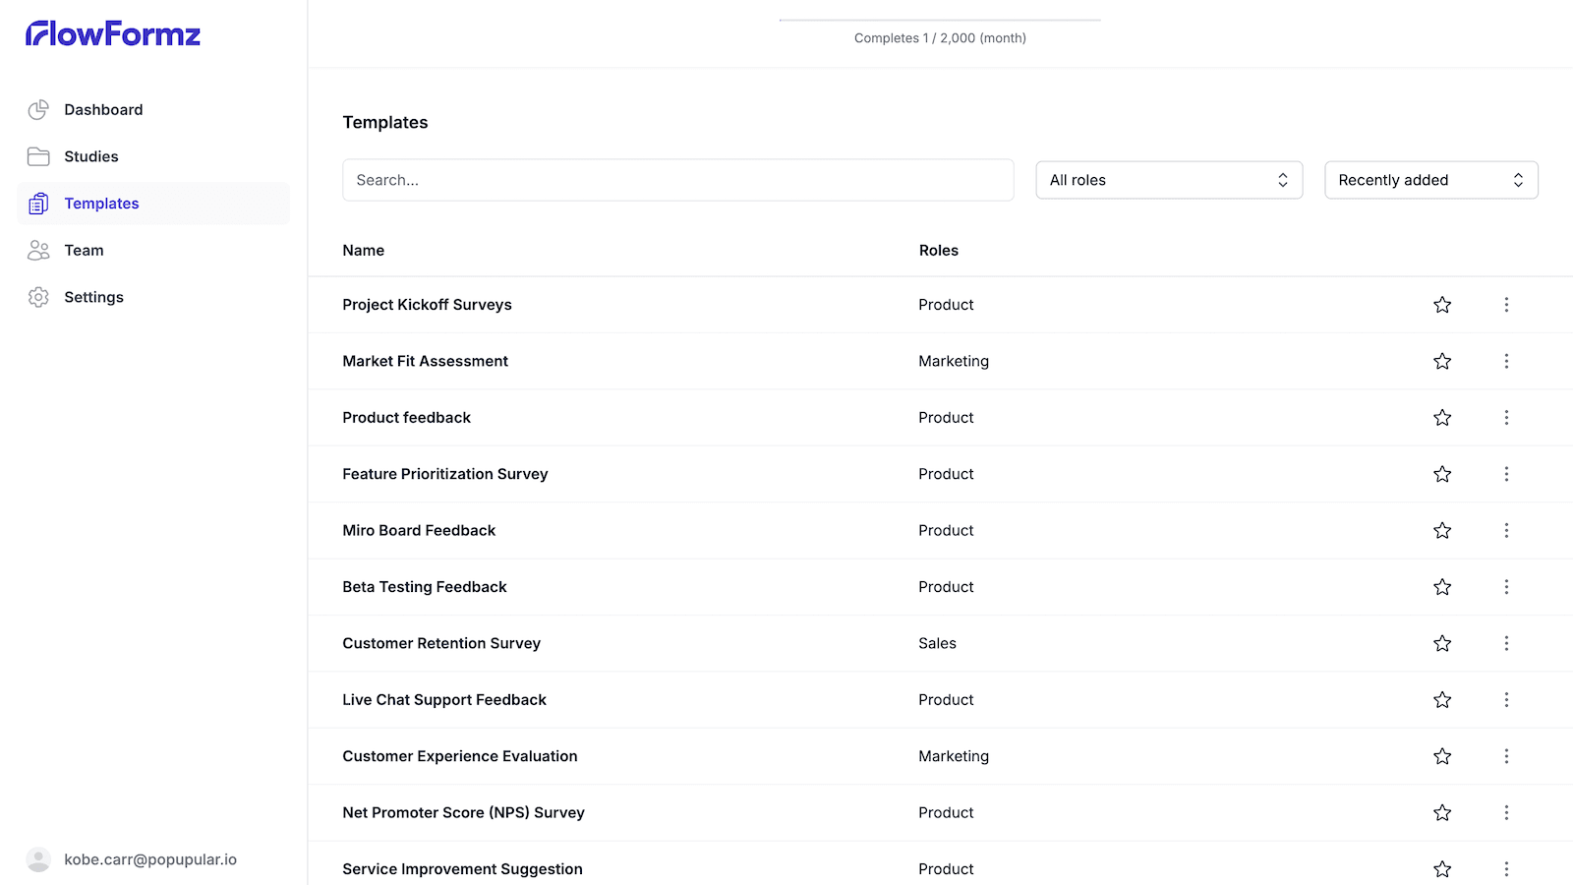Image resolution: width=1573 pixels, height=885 pixels.
Task: Navigate to Studies in the sidebar
Action: [90, 156]
